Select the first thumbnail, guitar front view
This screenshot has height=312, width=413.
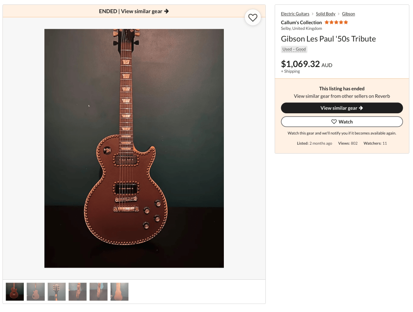tap(15, 291)
